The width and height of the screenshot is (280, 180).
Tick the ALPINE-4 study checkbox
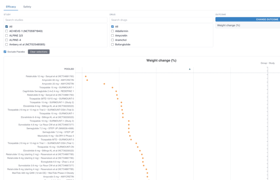[6, 40]
